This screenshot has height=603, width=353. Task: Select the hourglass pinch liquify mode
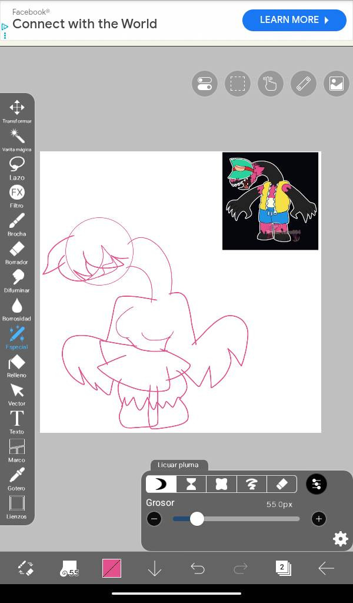191,484
